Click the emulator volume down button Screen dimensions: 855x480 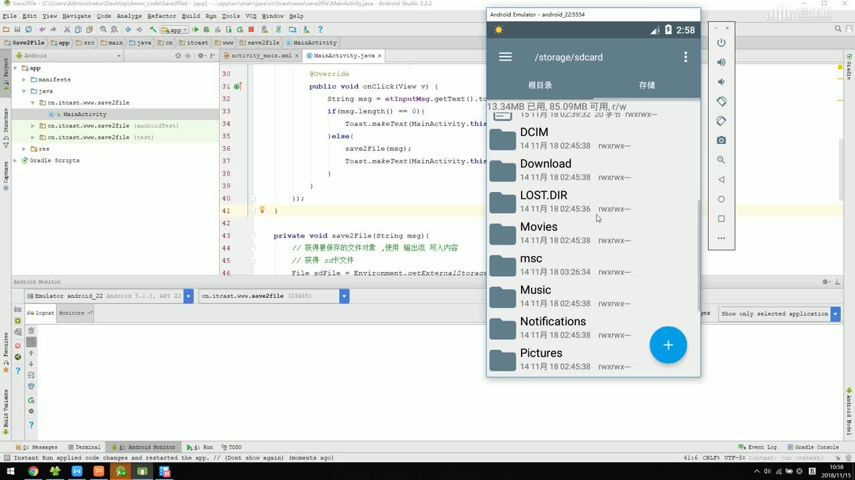coord(721,82)
